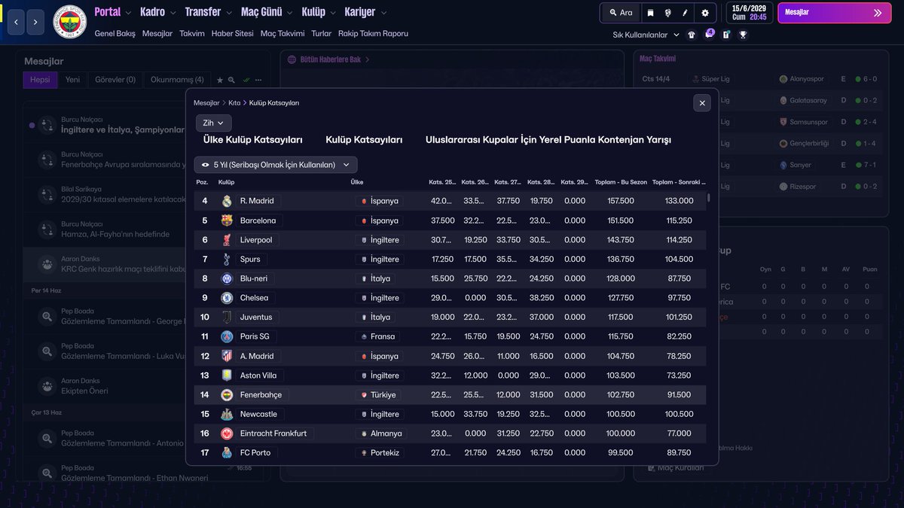This screenshot has width=904, height=508.
Task: Go back with the left arrow button
Action: click(x=17, y=22)
